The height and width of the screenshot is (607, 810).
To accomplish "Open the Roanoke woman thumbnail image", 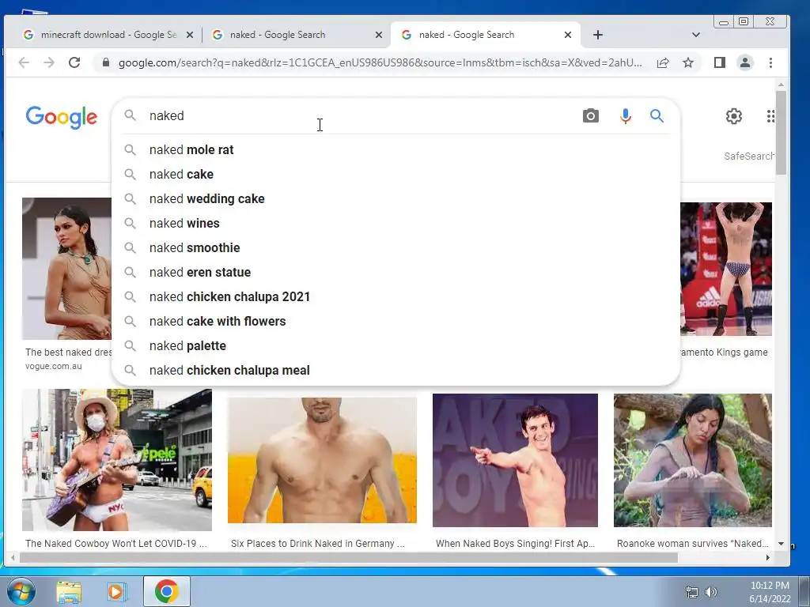I will click(x=693, y=461).
